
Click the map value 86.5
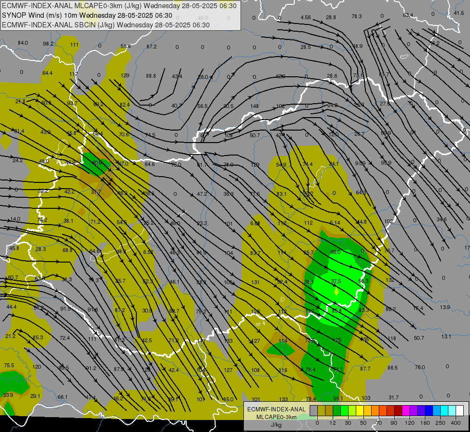coord(392,368)
